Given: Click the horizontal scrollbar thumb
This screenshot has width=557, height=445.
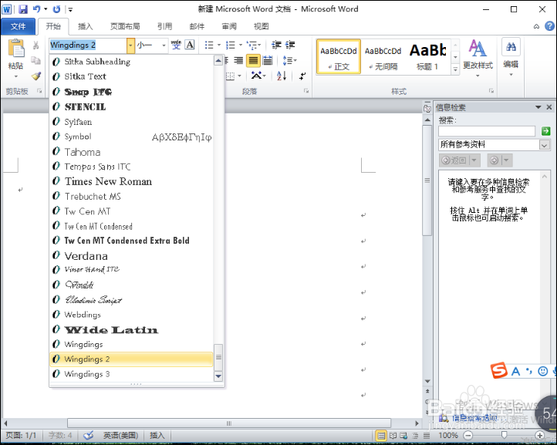Looking at the screenshot, I should point(229,423).
